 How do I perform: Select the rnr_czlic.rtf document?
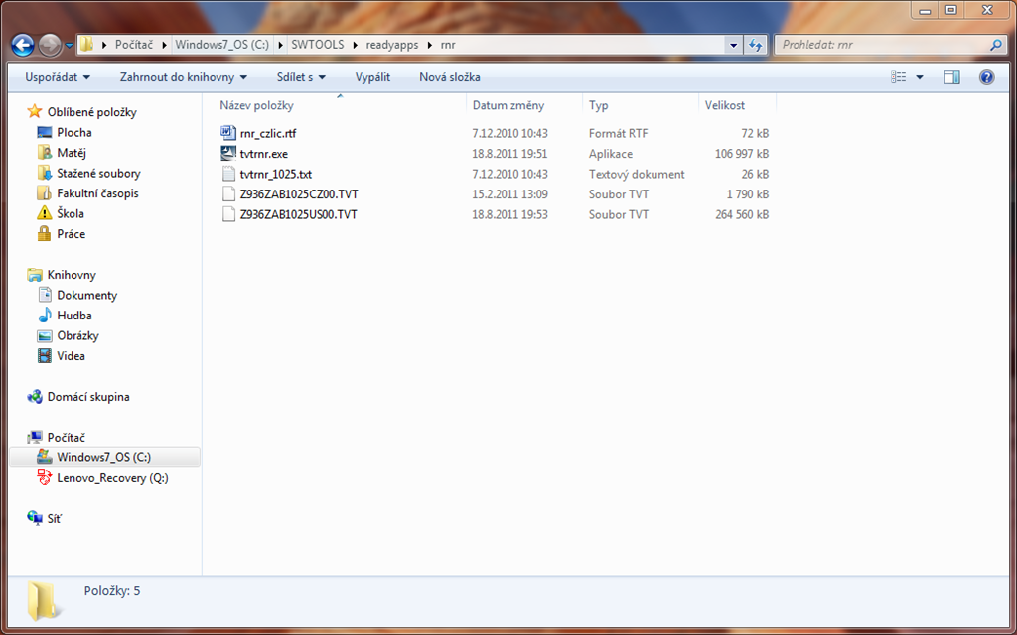click(267, 133)
